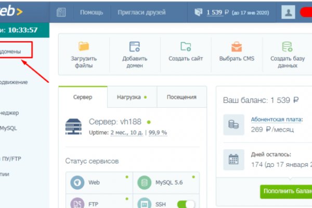The image size is (312, 208).
Task: Click the Создать базу данных icon
Action: [x=287, y=47]
